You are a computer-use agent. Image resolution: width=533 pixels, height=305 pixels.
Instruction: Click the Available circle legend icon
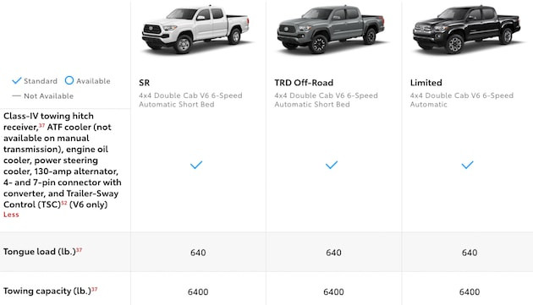pyautogui.click(x=69, y=80)
